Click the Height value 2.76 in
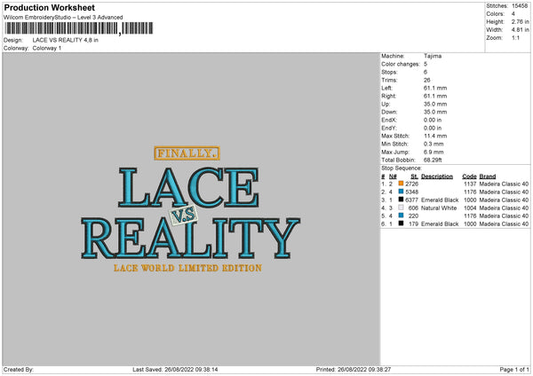The width and height of the screenshot is (533, 376). pos(520,21)
